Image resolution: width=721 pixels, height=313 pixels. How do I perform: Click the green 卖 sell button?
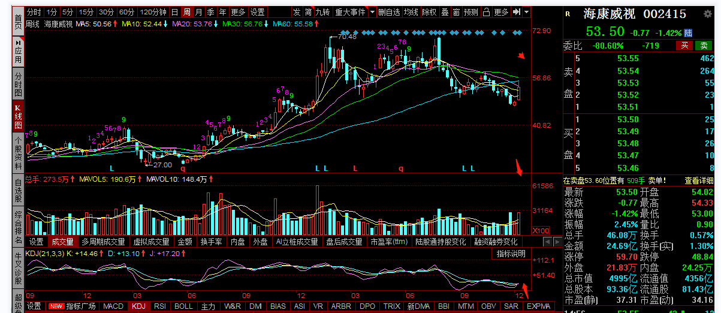tap(702, 46)
